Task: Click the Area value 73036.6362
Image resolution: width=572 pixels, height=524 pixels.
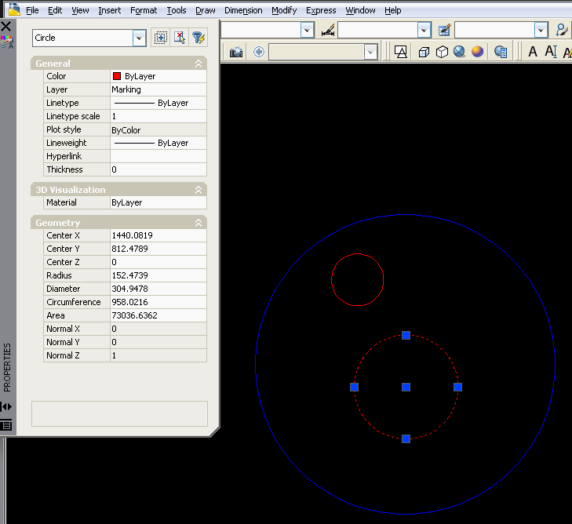Action: pos(158,315)
